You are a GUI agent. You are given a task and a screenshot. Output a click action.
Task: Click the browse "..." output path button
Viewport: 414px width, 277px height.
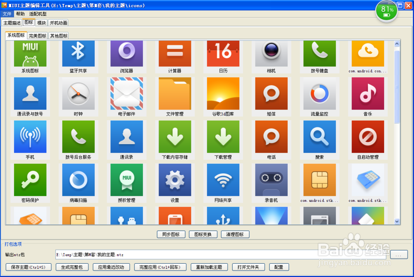pyautogui.click(x=399, y=255)
